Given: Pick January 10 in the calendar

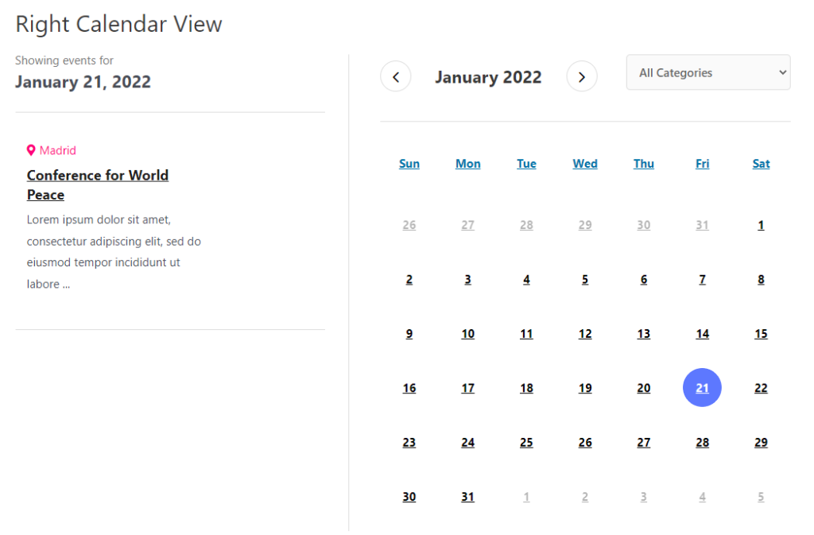Looking at the screenshot, I should click(467, 334).
